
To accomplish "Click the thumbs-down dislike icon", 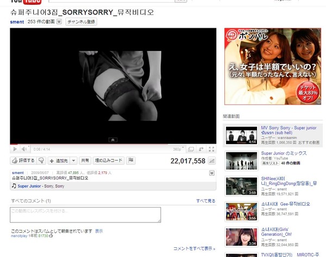I will 42,160.
